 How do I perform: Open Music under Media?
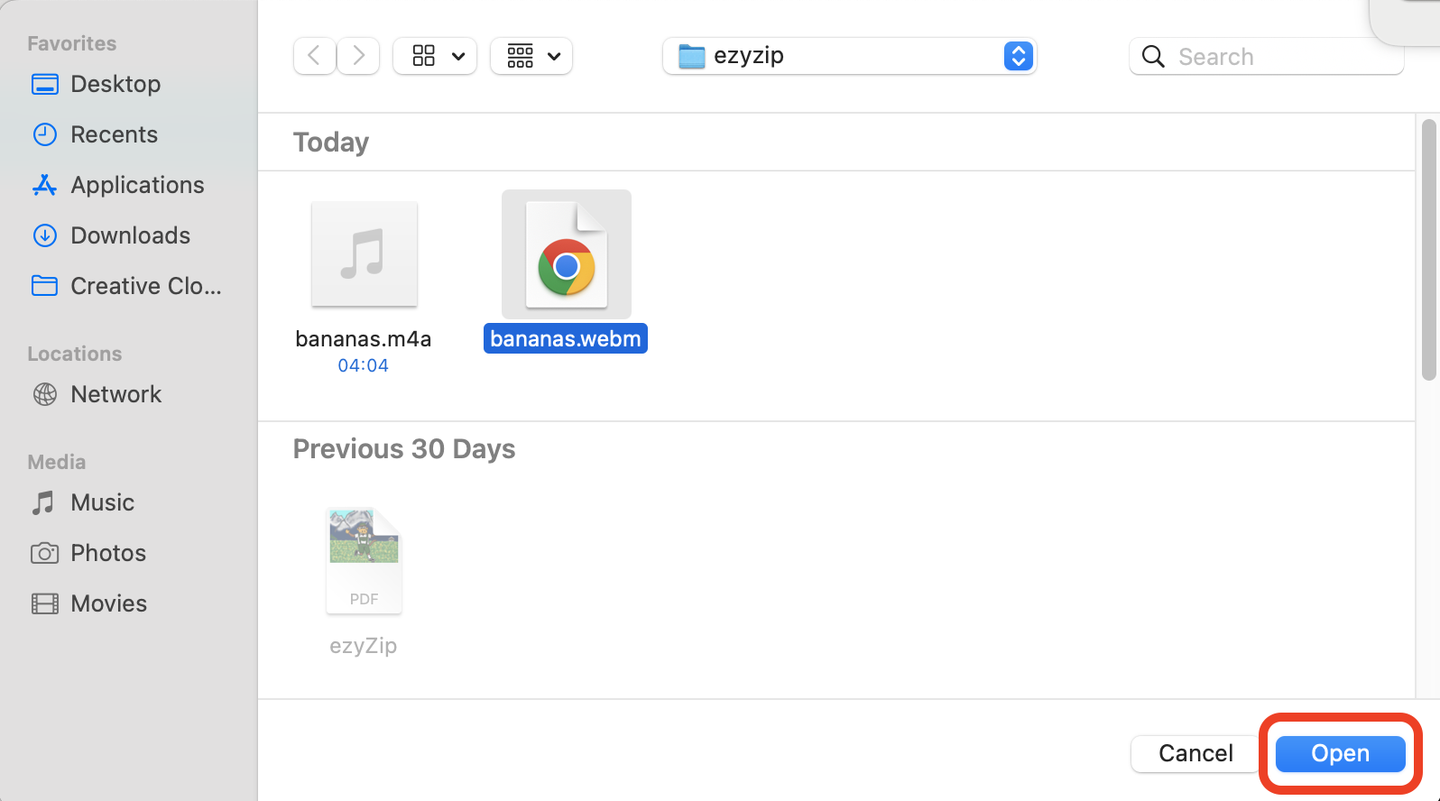(102, 502)
